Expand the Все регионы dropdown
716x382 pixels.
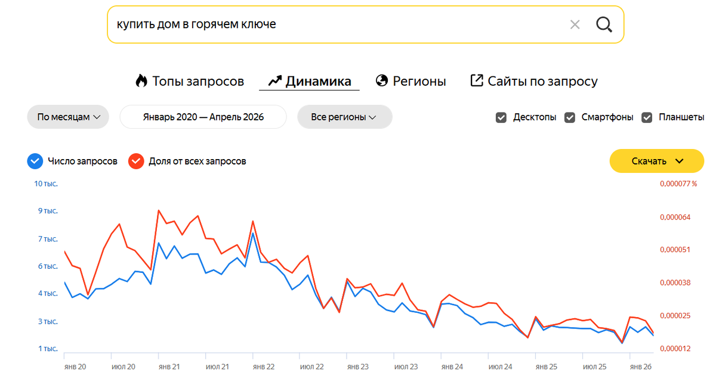click(x=344, y=117)
